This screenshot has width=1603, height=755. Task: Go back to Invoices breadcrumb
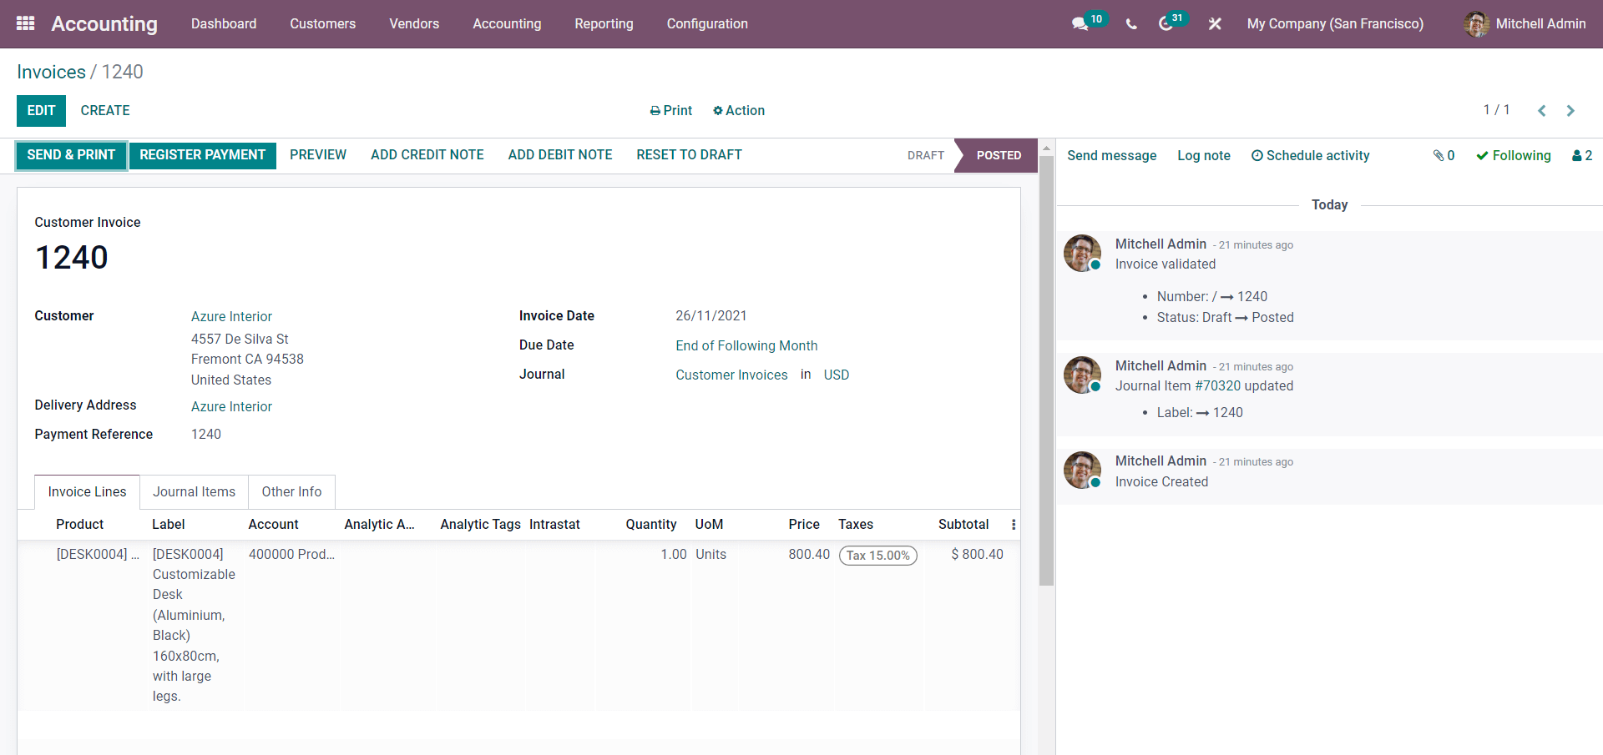(51, 72)
